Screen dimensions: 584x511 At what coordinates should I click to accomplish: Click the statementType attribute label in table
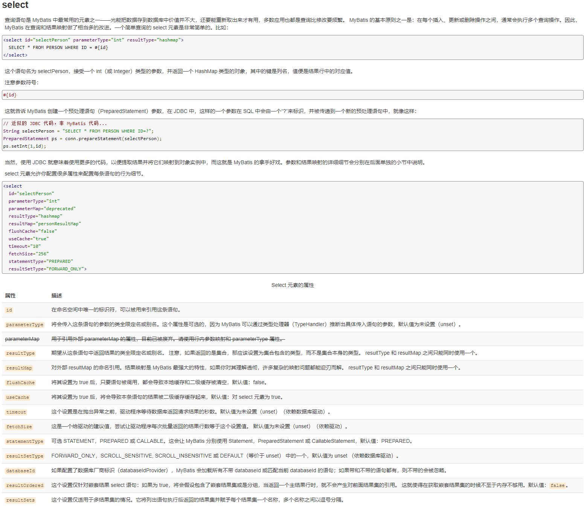pos(24,441)
